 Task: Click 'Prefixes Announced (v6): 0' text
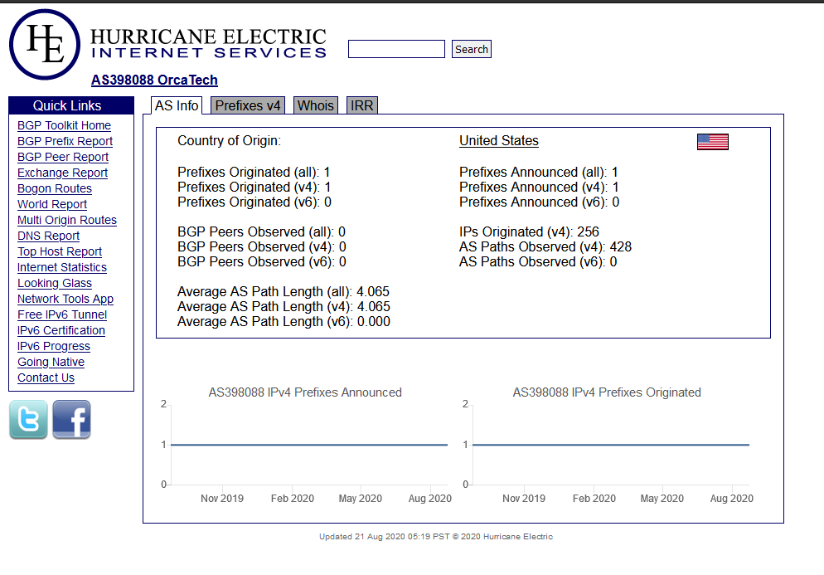click(x=539, y=202)
